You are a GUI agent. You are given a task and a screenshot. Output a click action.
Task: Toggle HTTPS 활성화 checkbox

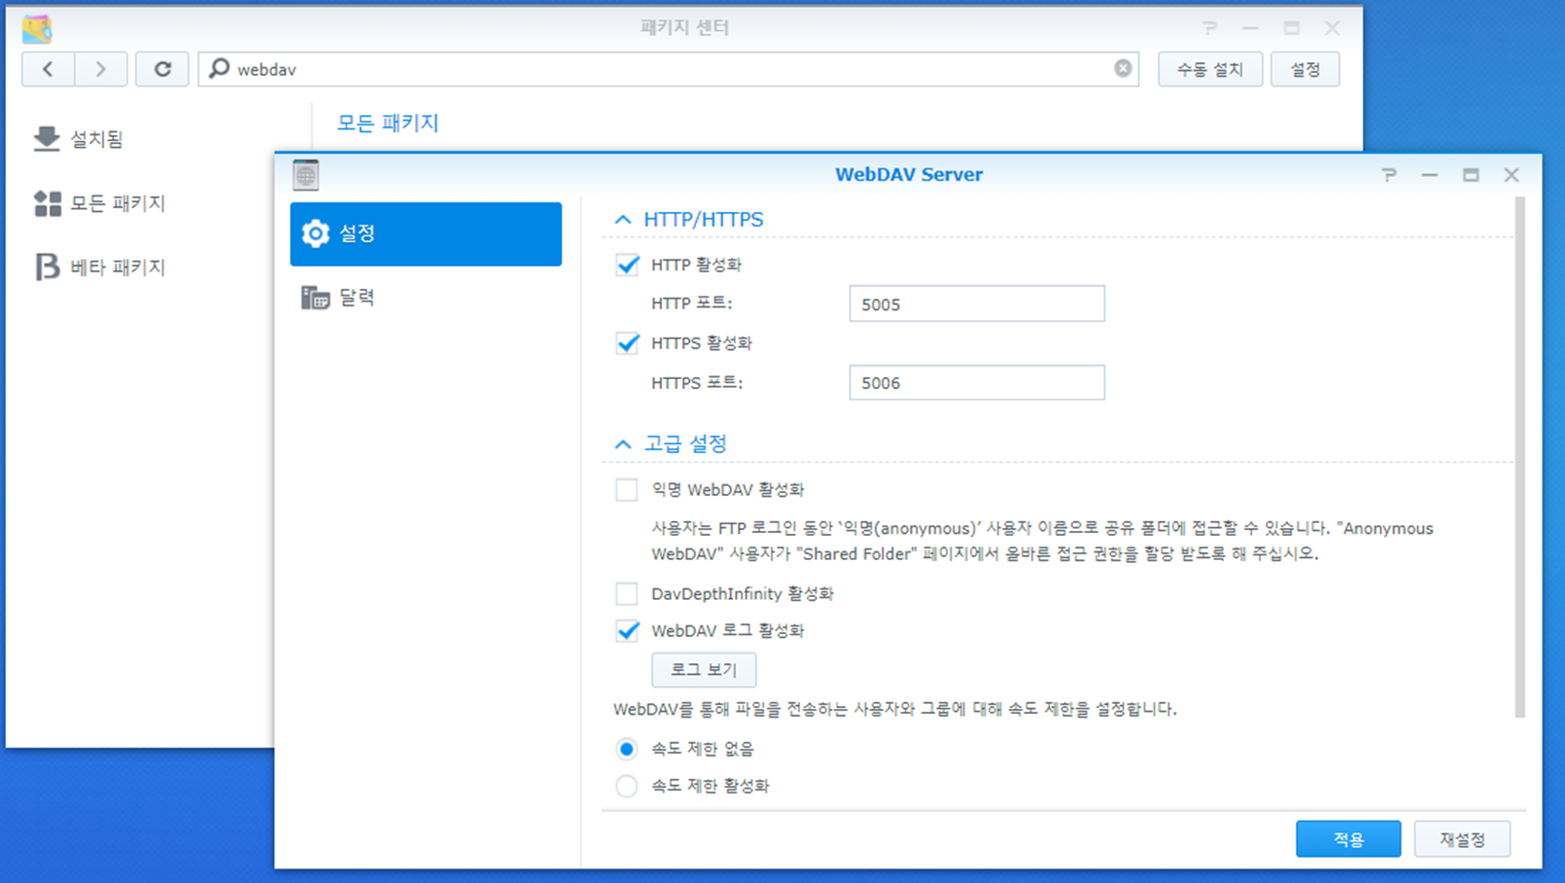pyautogui.click(x=627, y=343)
